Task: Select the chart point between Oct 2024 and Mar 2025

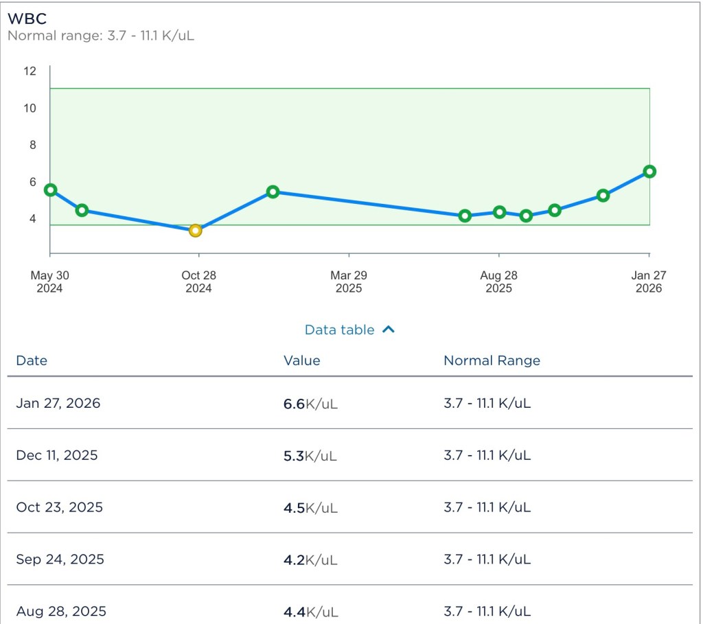Action: click(273, 192)
